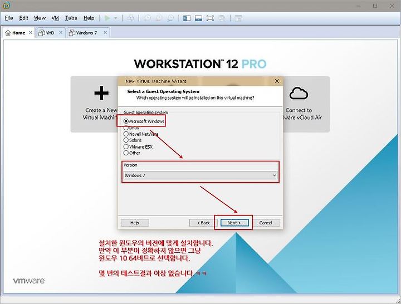Click the Create a New Virtual Machine label
Screen dimensions: 401x304
point(100,114)
